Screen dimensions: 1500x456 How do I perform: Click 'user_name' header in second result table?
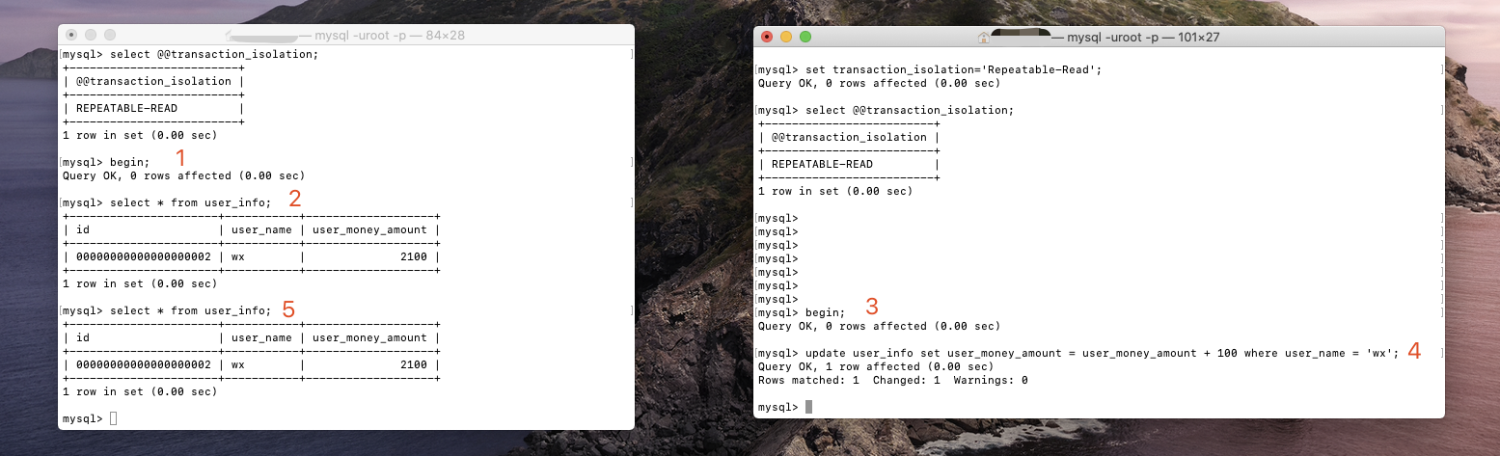(x=261, y=337)
